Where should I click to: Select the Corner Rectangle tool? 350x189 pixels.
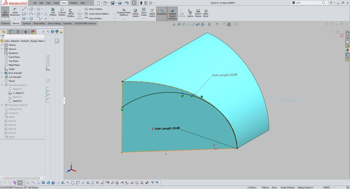point(24,14)
